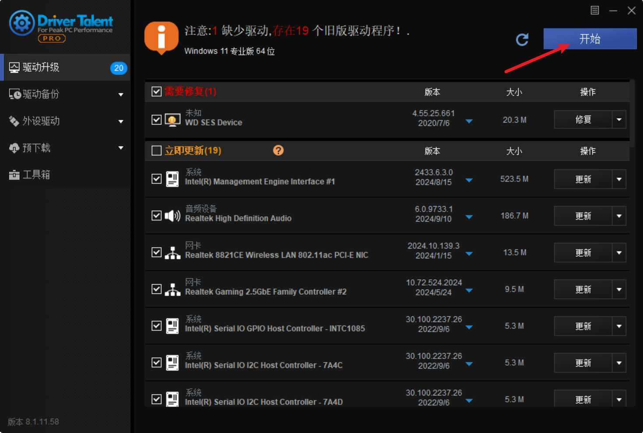
Task: Open version dropdown for WD SES Device
Action: click(x=469, y=121)
